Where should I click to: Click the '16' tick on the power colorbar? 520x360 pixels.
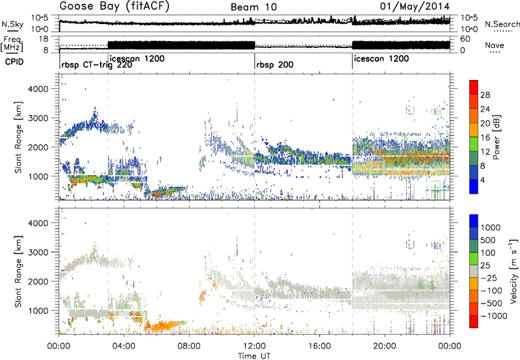(485, 138)
